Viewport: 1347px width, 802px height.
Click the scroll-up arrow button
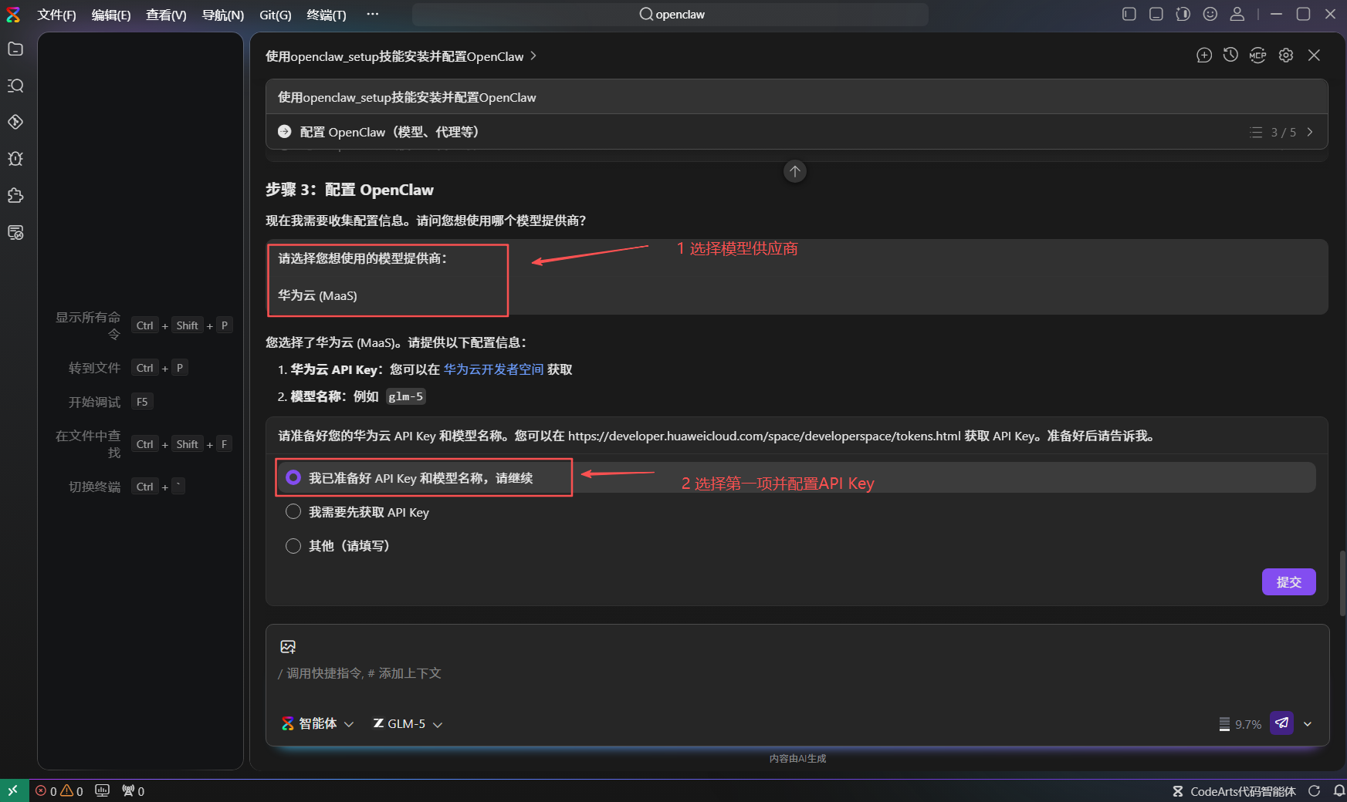795,171
